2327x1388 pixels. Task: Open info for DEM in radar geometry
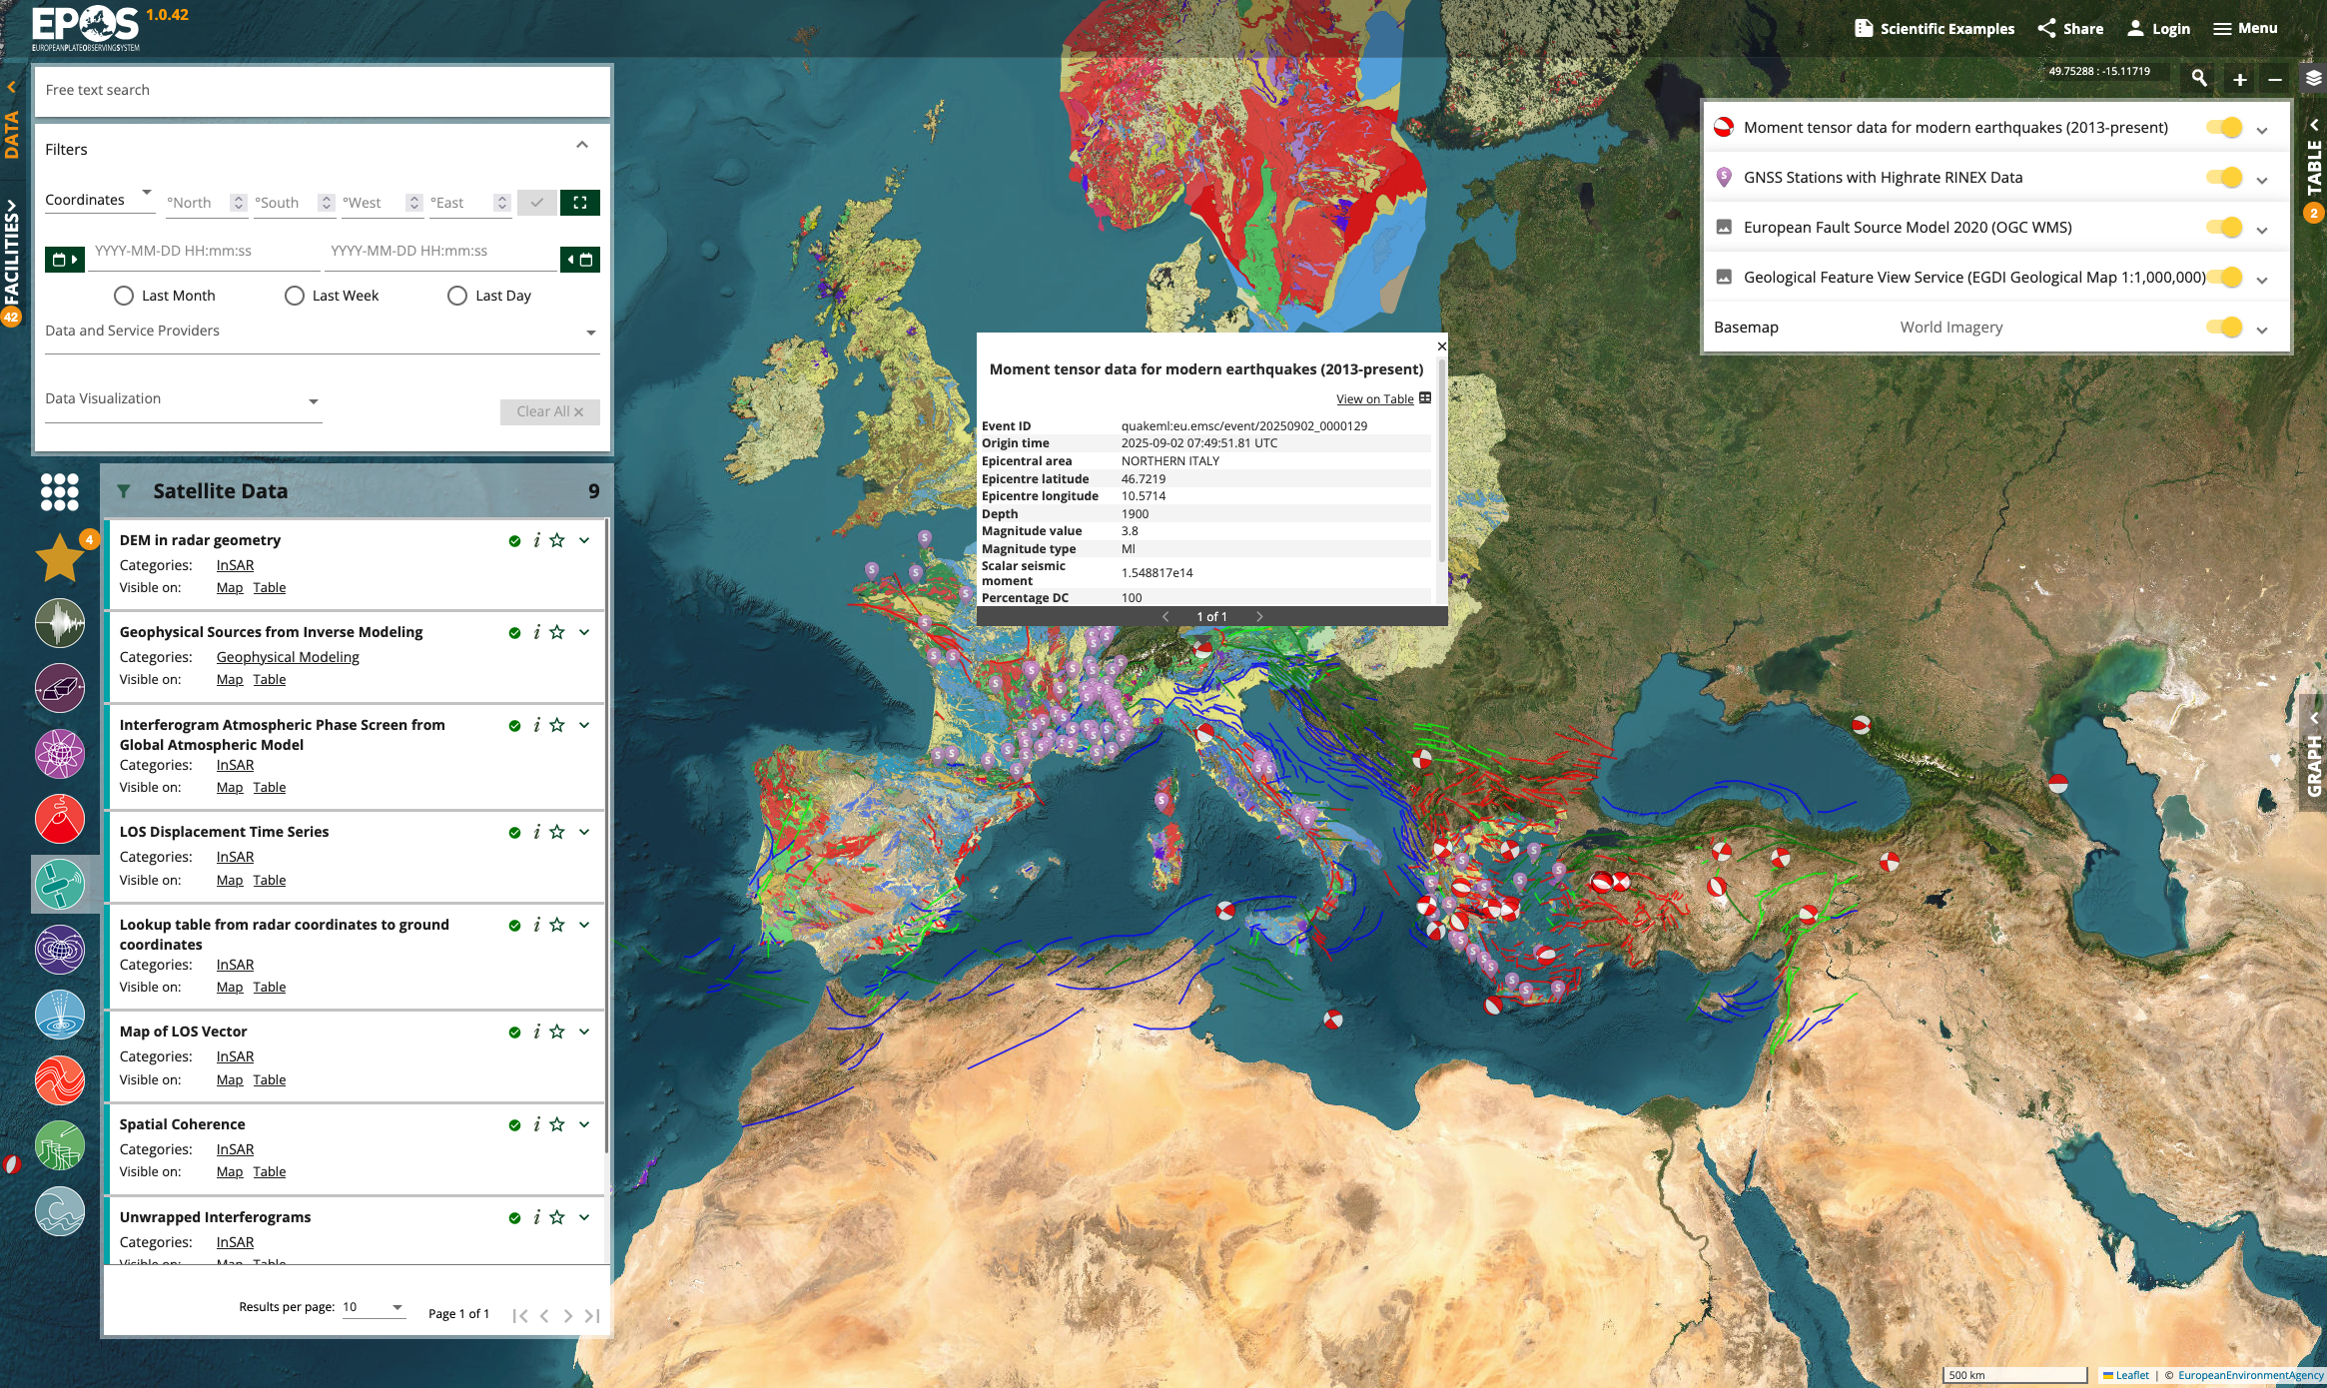click(537, 540)
